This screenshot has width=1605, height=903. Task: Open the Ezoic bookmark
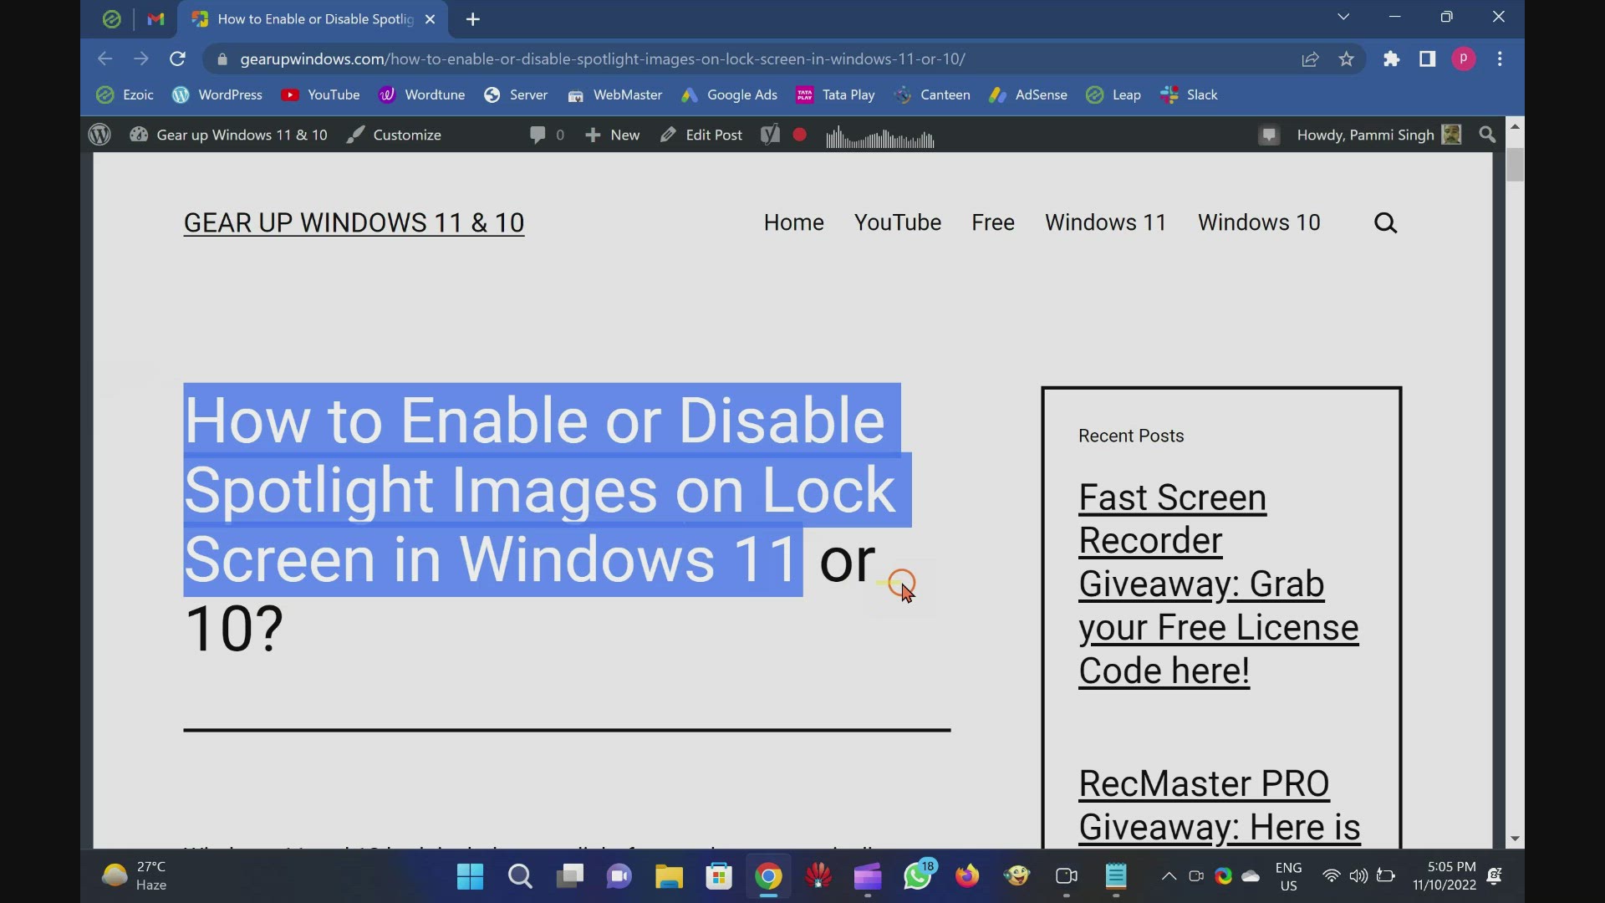pos(125,95)
